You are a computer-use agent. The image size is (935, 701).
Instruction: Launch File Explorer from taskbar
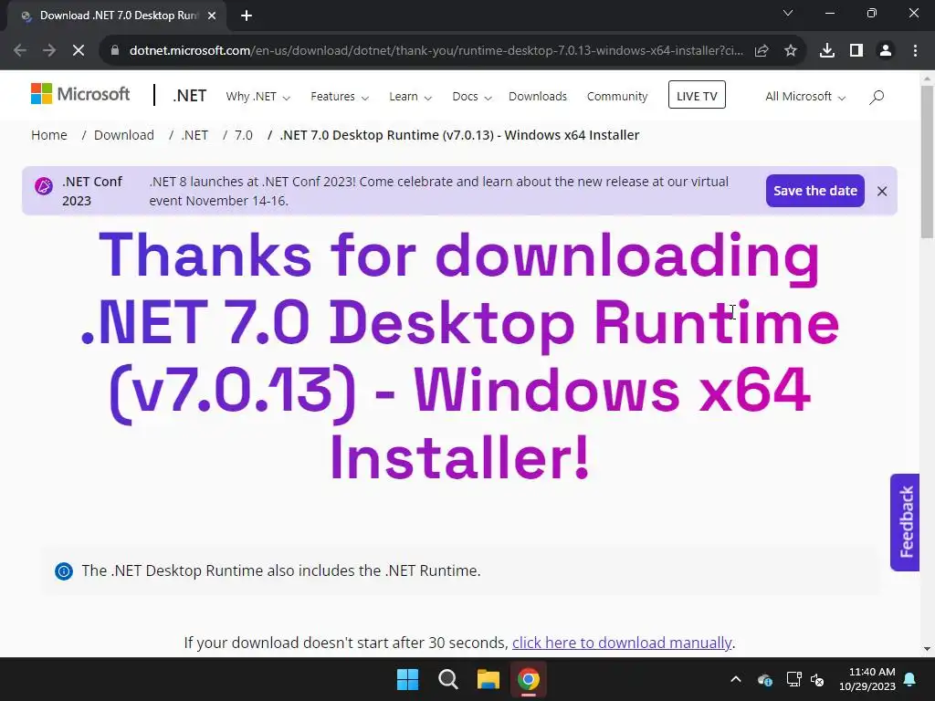488,679
